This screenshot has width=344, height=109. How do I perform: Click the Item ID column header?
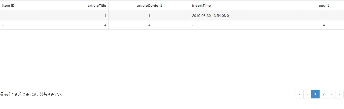click(8, 6)
